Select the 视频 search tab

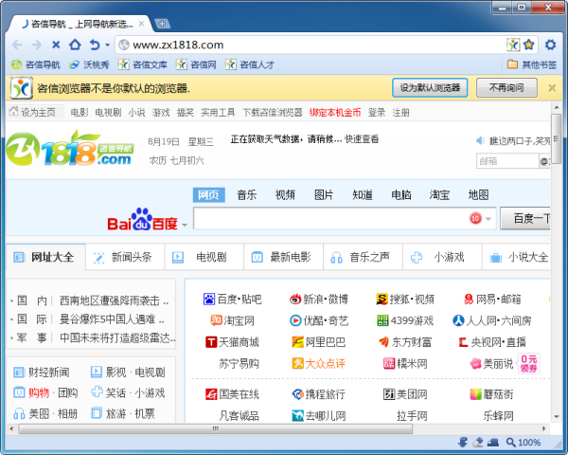pyautogui.click(x=285, y=195)
